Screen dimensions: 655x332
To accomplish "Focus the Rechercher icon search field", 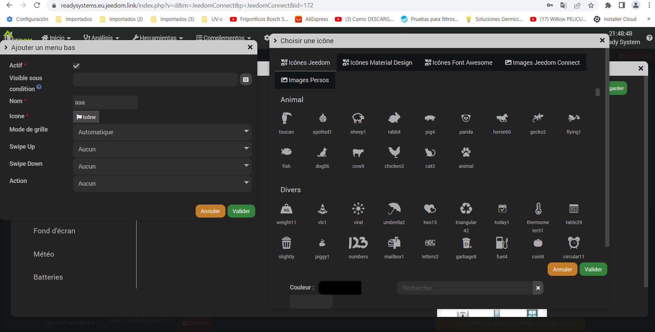I will pyautogui.click(x=465, y=288).
